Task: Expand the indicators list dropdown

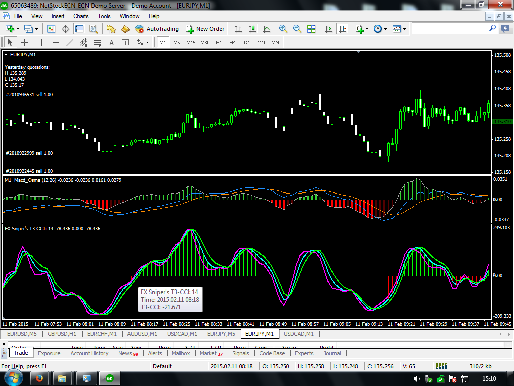Action: point(366,29)
